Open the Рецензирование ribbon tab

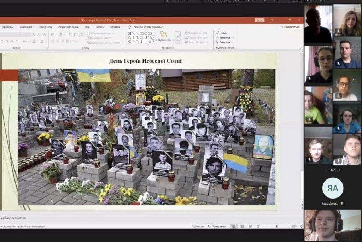(68, 27)
